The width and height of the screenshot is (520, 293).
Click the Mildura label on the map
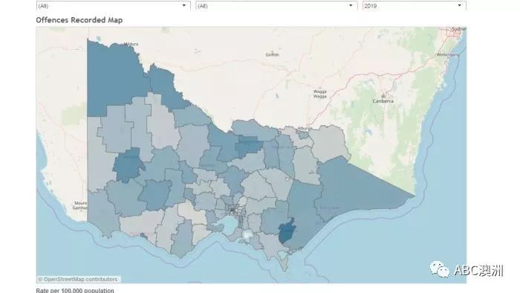coord(131,44)
